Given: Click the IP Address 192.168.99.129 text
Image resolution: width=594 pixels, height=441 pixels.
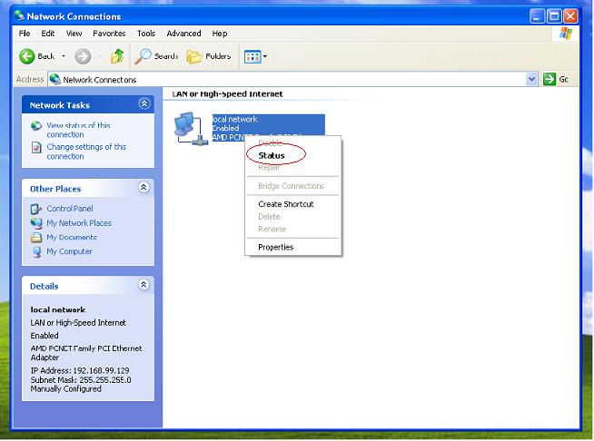Looking at the screenshot, I should (x=80, y=370).
